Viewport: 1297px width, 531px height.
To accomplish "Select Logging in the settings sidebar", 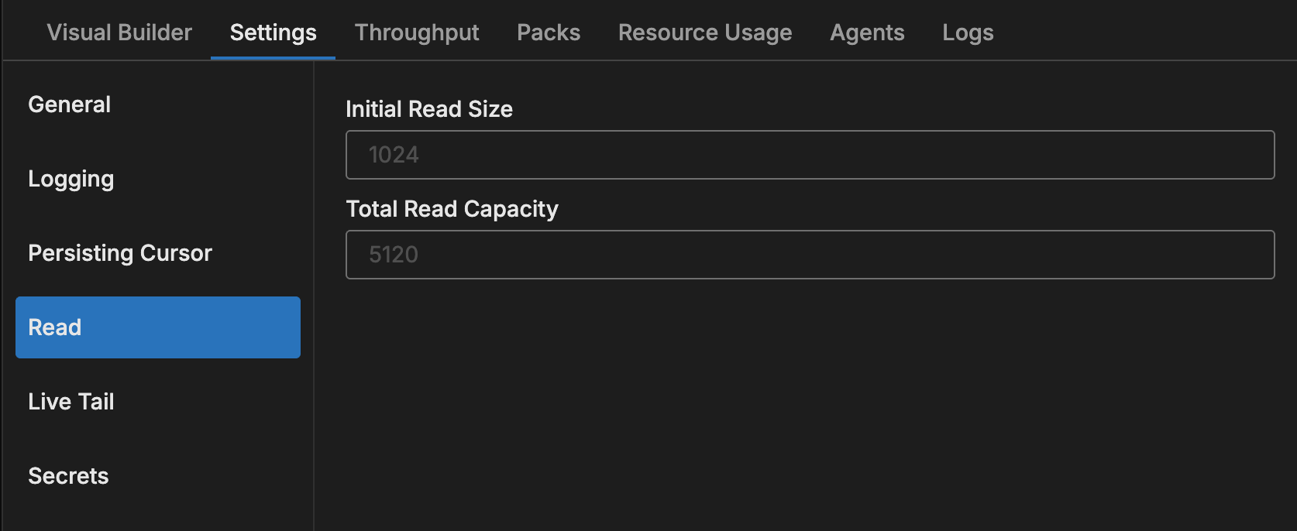I will tap(71, 179).
